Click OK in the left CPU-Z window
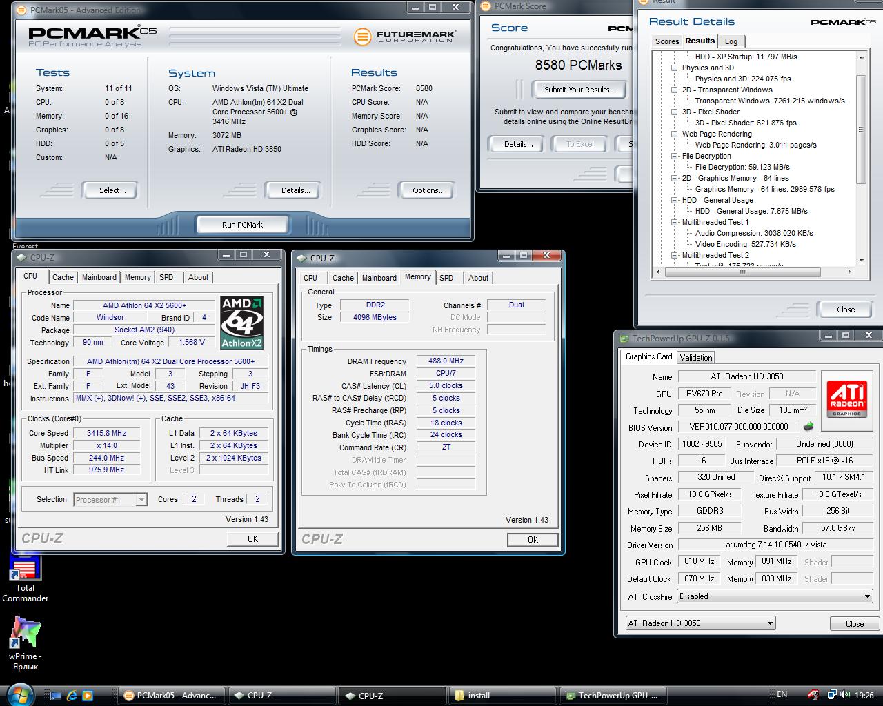Screen dimensions: 883x706 [x=252, y=539]
